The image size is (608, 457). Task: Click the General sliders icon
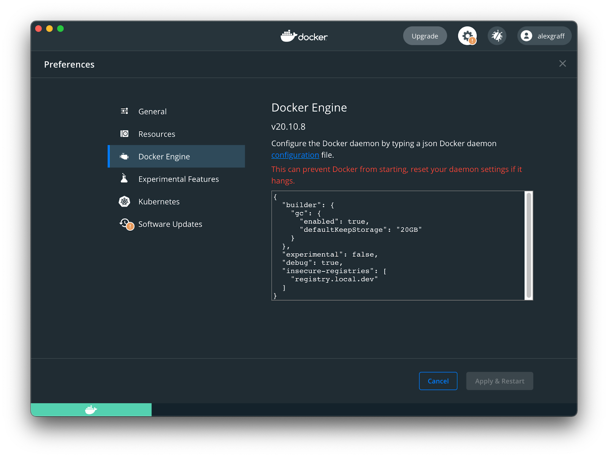click(124, 111)
